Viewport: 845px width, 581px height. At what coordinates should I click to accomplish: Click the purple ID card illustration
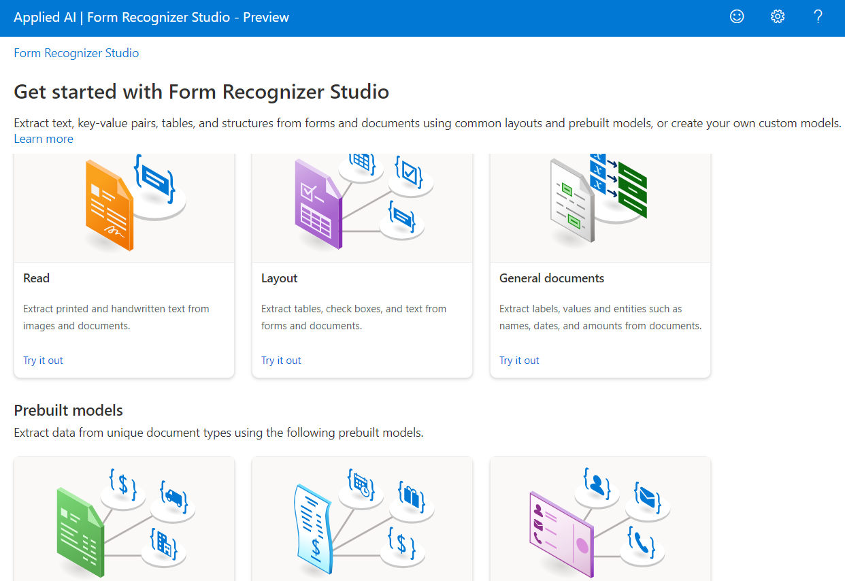[561, 534]
